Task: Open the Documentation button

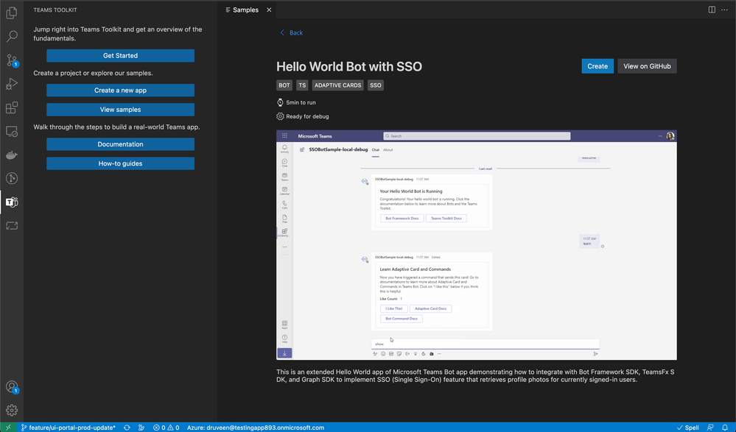Action: pyautogui.click(x=120, y=144)
